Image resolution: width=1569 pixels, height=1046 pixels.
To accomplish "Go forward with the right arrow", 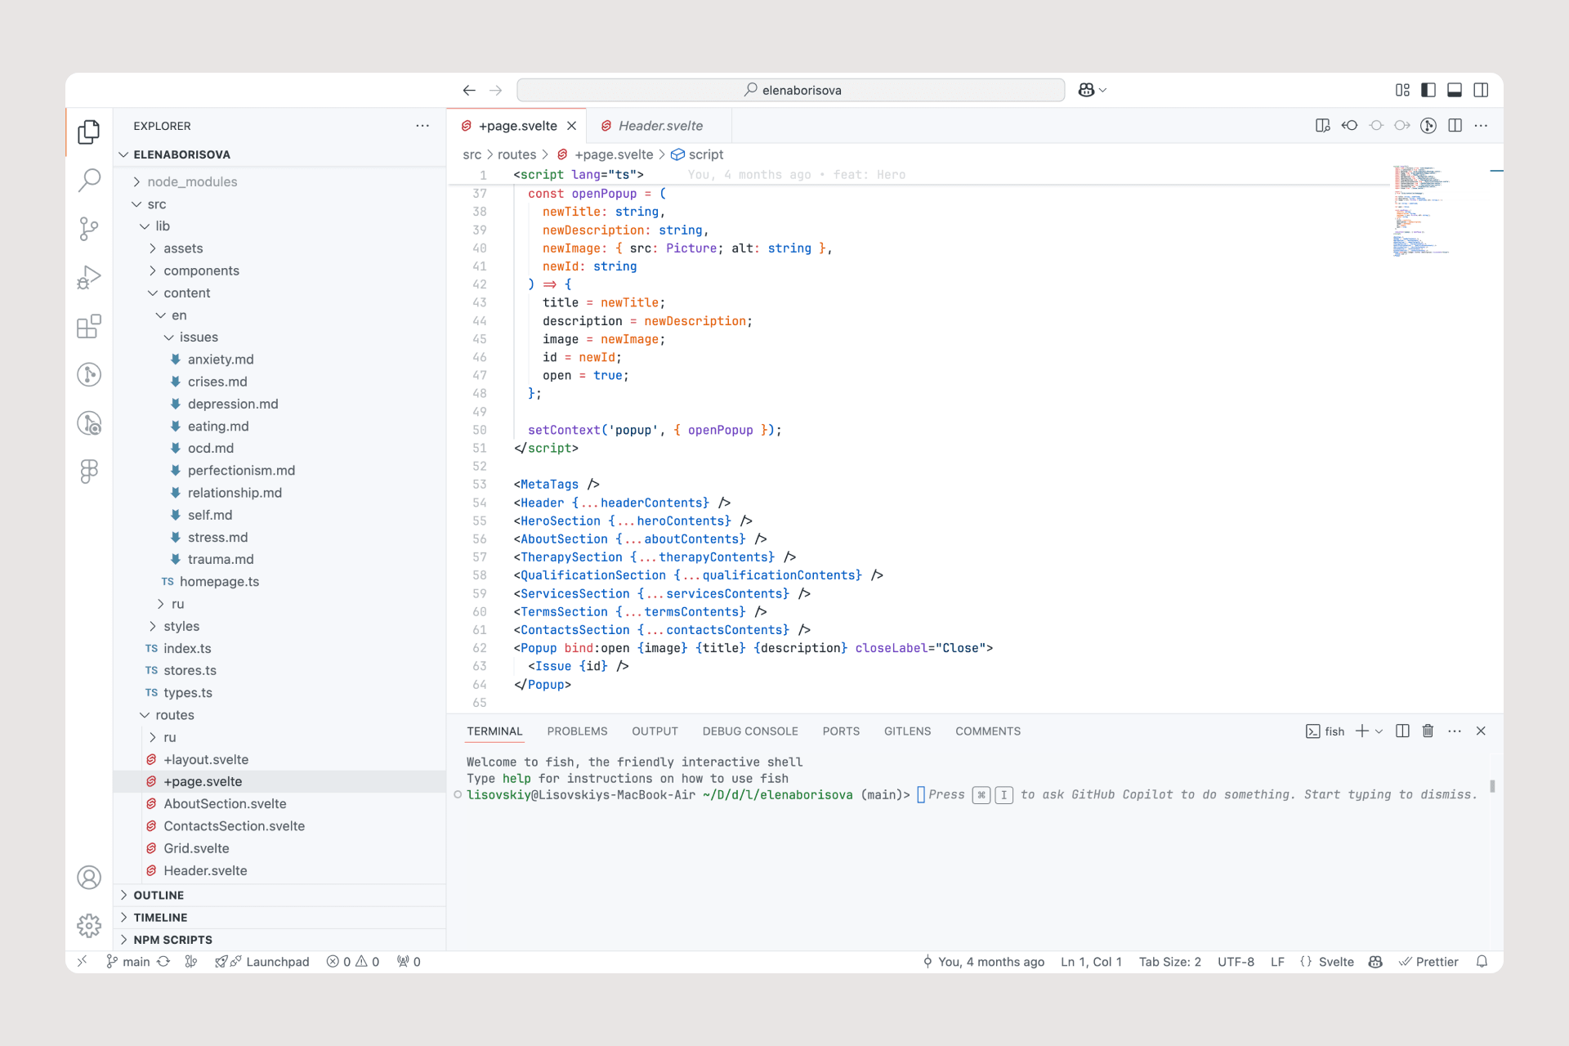I will pos(495,91).
